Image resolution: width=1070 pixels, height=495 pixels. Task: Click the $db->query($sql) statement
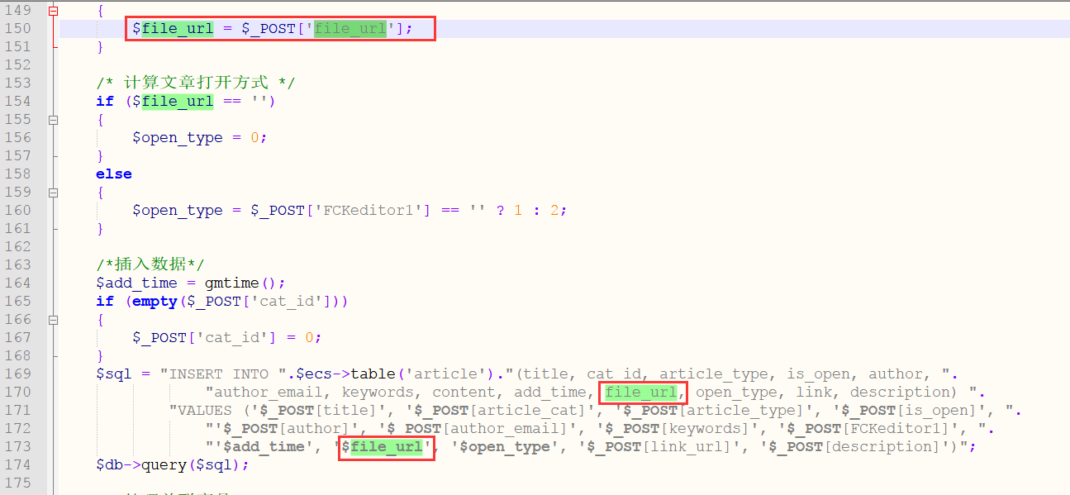[173, 464]
